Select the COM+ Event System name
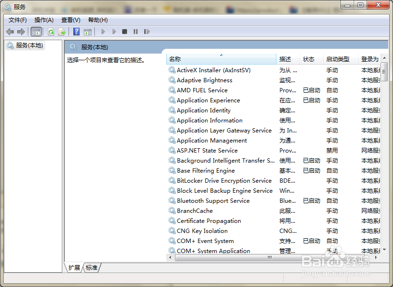Image resolution: width=393 pixels, height=287 pixels. (x=205, y=241)
